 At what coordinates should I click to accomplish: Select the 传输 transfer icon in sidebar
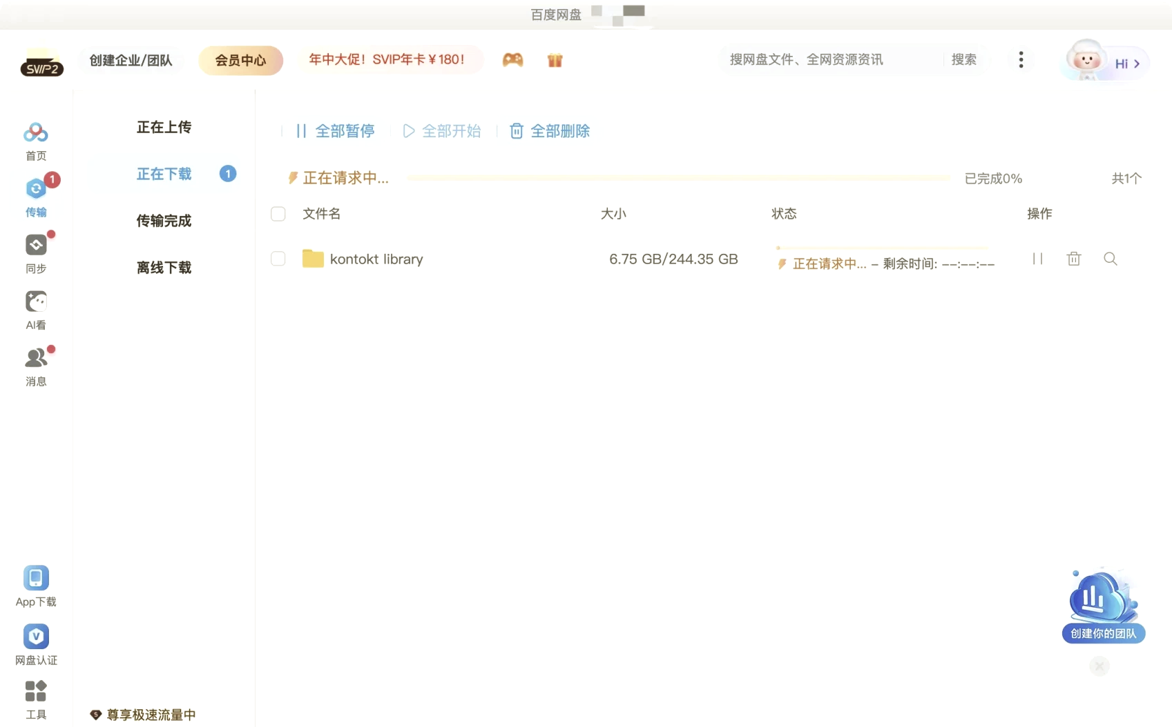point(36,188)
